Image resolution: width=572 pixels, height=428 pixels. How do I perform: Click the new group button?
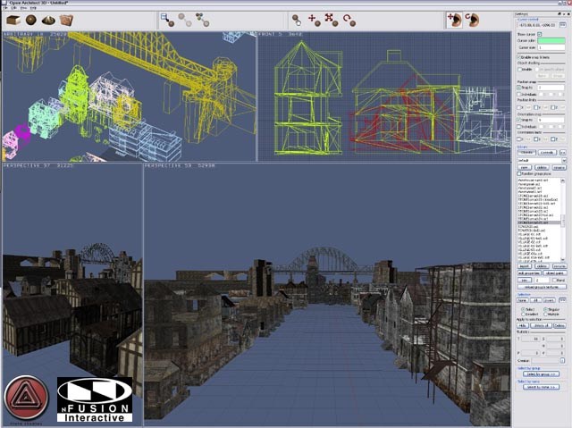pos(525,167)
